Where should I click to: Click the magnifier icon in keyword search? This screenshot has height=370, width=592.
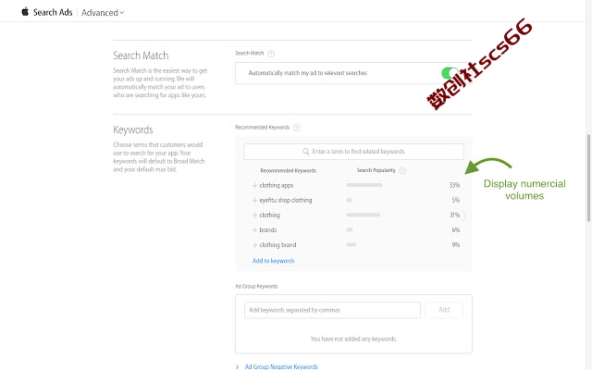click(x=306, y=152)
